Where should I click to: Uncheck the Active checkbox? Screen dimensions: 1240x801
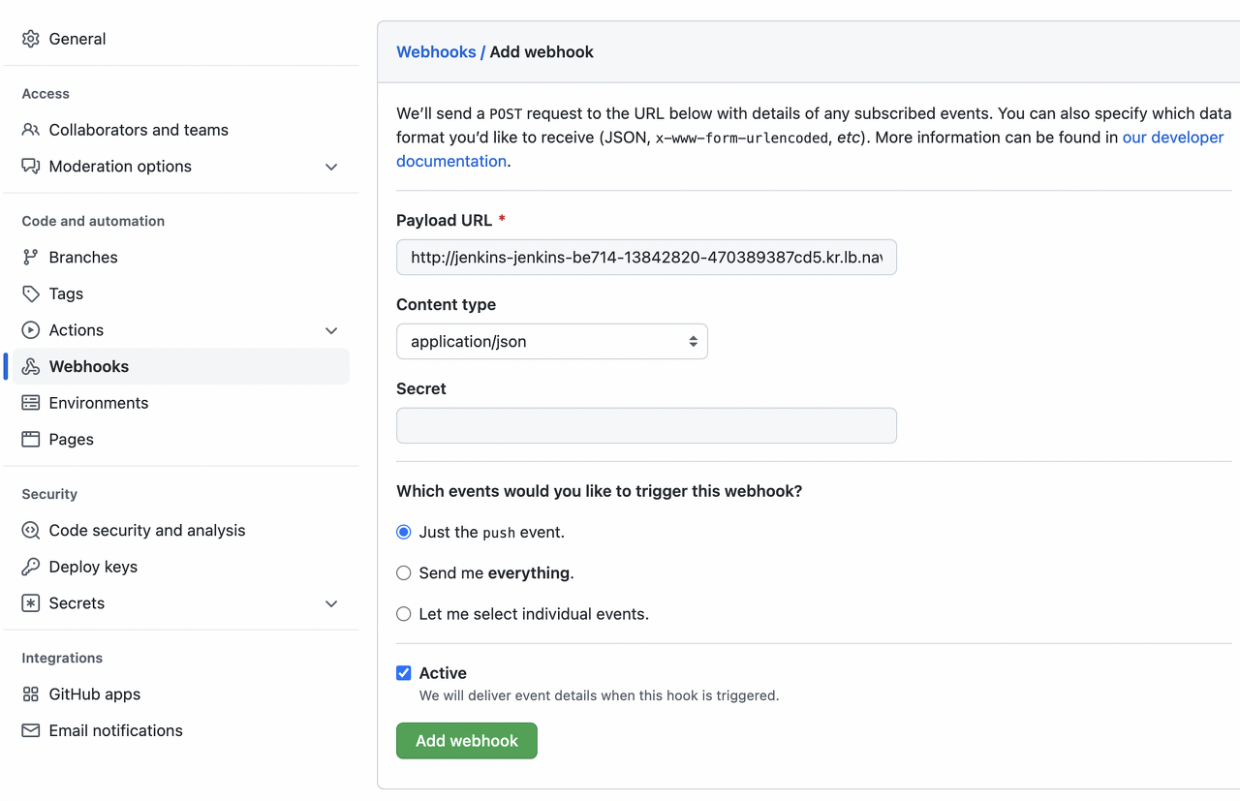click(404, 673)
